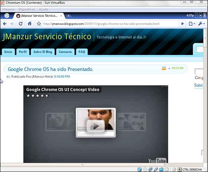
Task: Click the VirtualBox hard disk activity icon
Action: click(x=140, y=170)
